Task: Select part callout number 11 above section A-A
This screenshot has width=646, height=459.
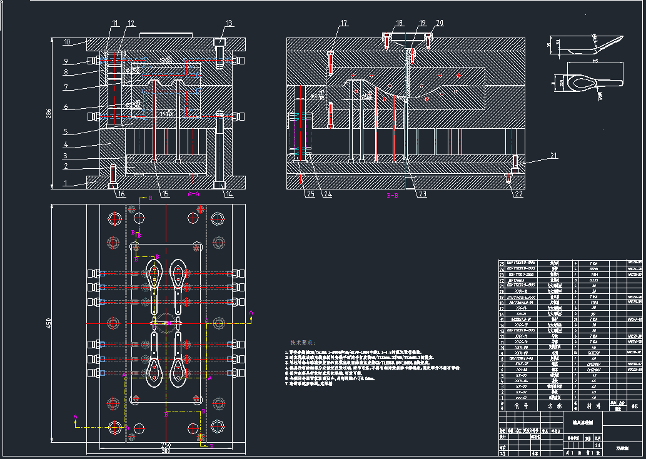Action: point(114,23)
